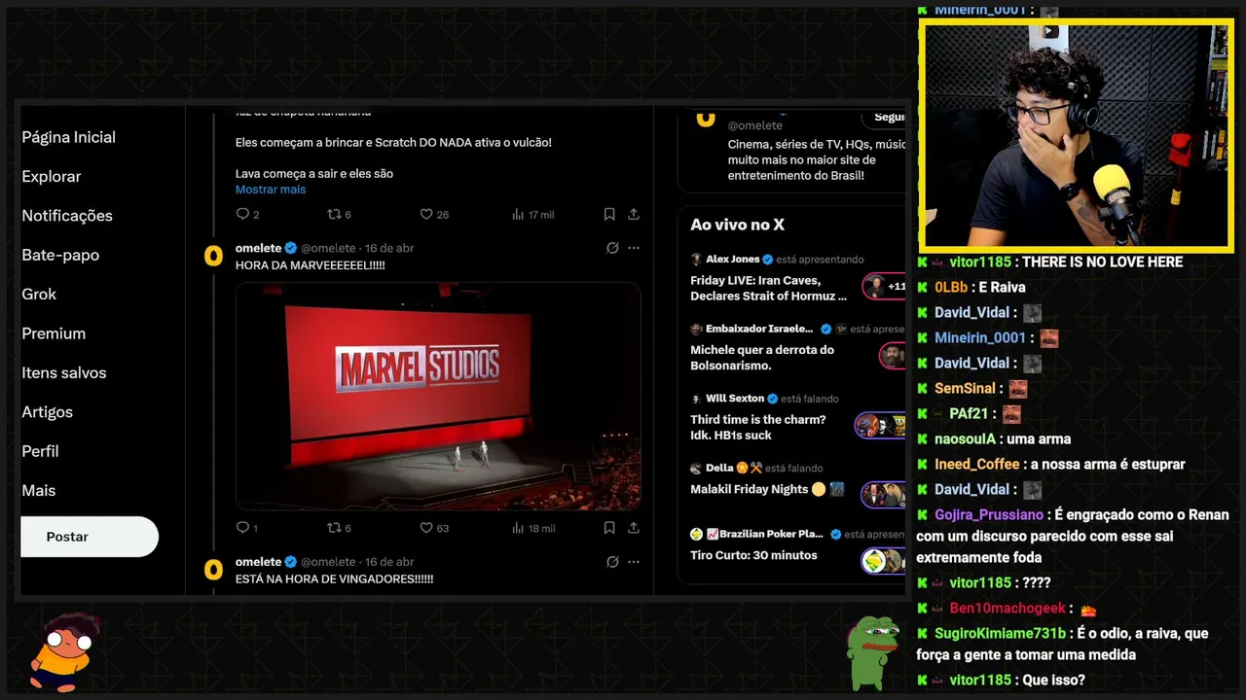Open Will Sexton Third time is the charm space
This screenshot has height=700, width=1246.
[758, 427]
